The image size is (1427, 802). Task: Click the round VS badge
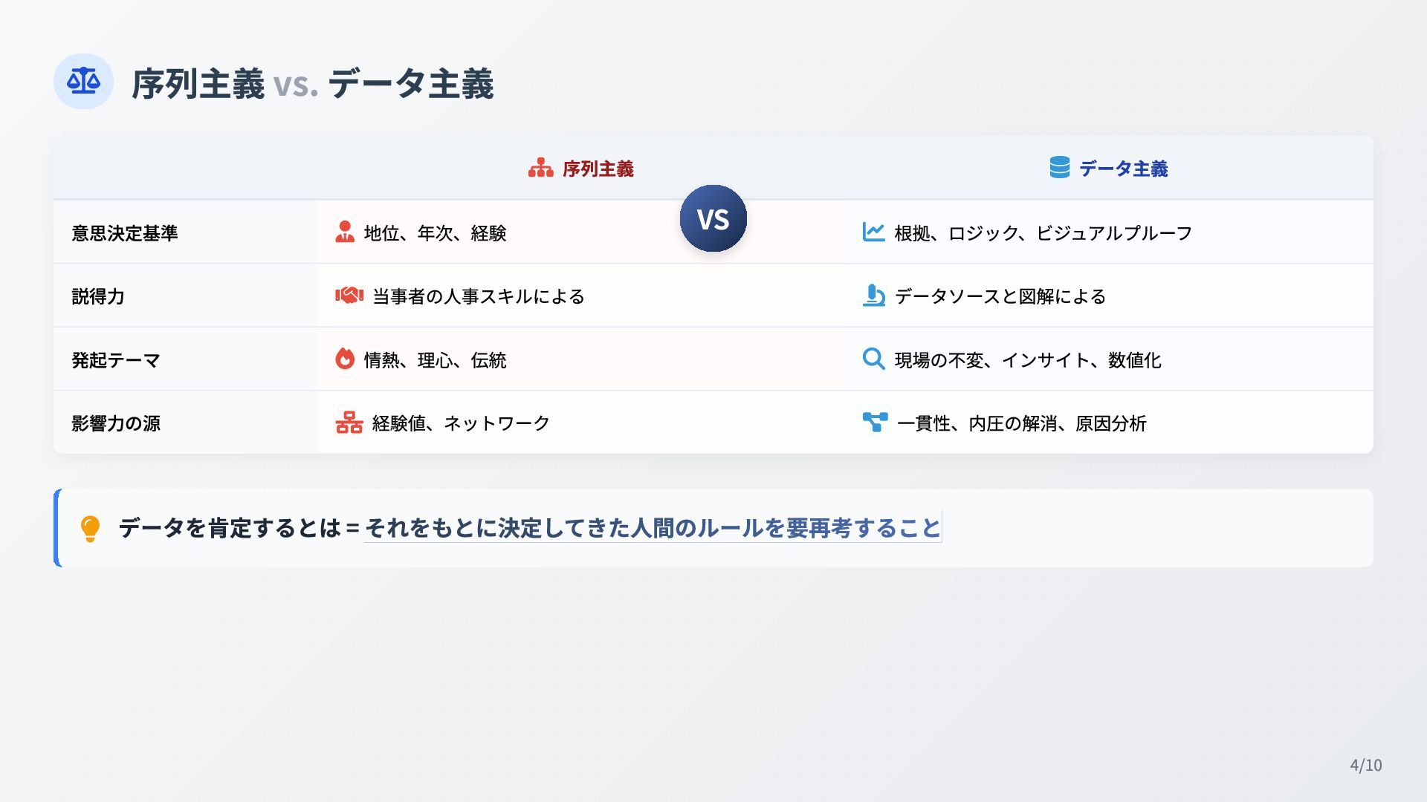pyautogui.click(x=713, y=218)
